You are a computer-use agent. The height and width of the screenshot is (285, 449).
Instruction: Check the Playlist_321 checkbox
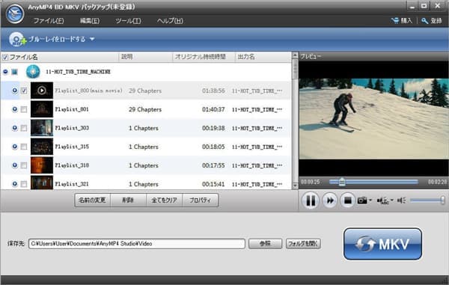point(24,184)
